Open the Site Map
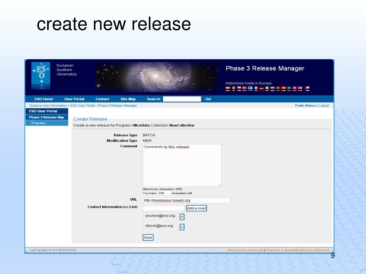Screen dimensions: 366x274 click(x=128, y=99)
